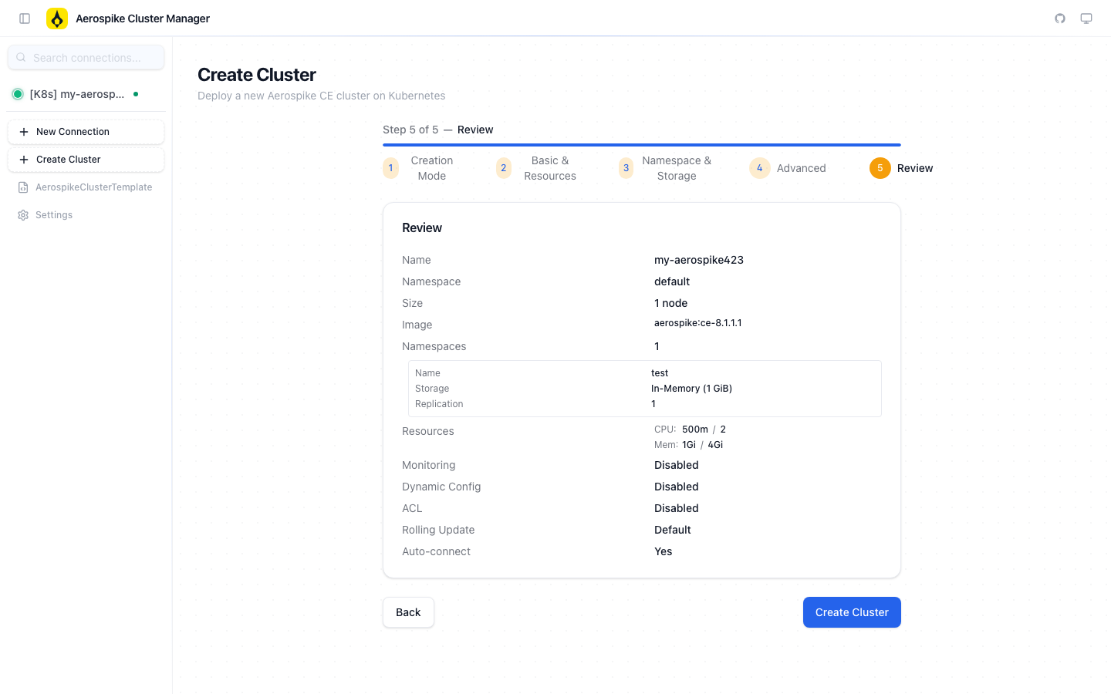Click the storage value In-Memory (1 GiB)

(x=691, y=389)
